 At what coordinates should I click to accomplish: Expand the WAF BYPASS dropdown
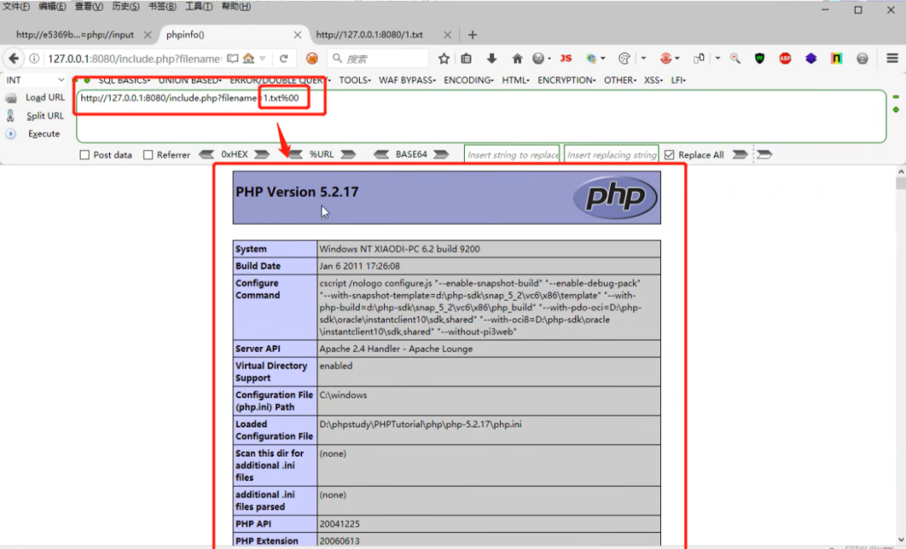[x=408, y=80]
